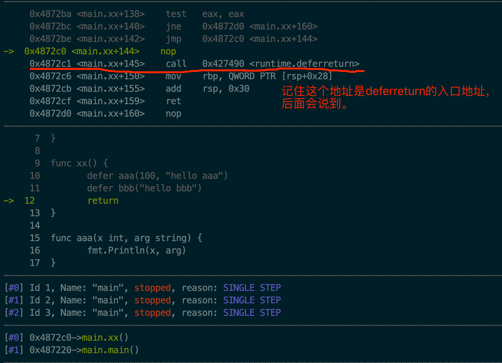
Task: Click stopped status of thread Id 3
Action: (152, 313)
